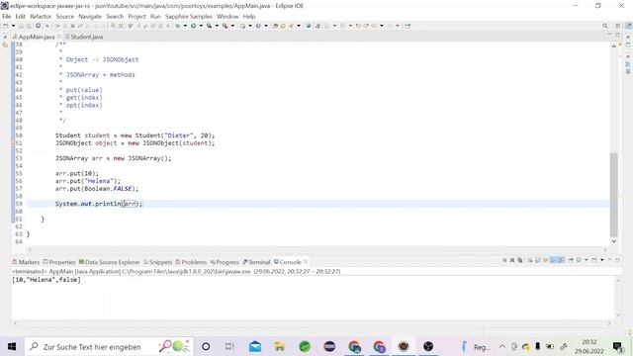Open the Debug dropdown arrow
Screen dimensions: 633x356
click(x=185, y=26)
